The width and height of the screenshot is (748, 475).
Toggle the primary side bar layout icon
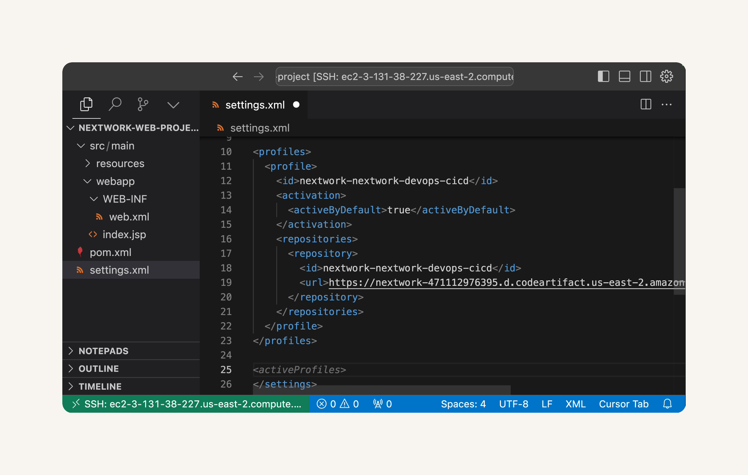click(604, 77)
